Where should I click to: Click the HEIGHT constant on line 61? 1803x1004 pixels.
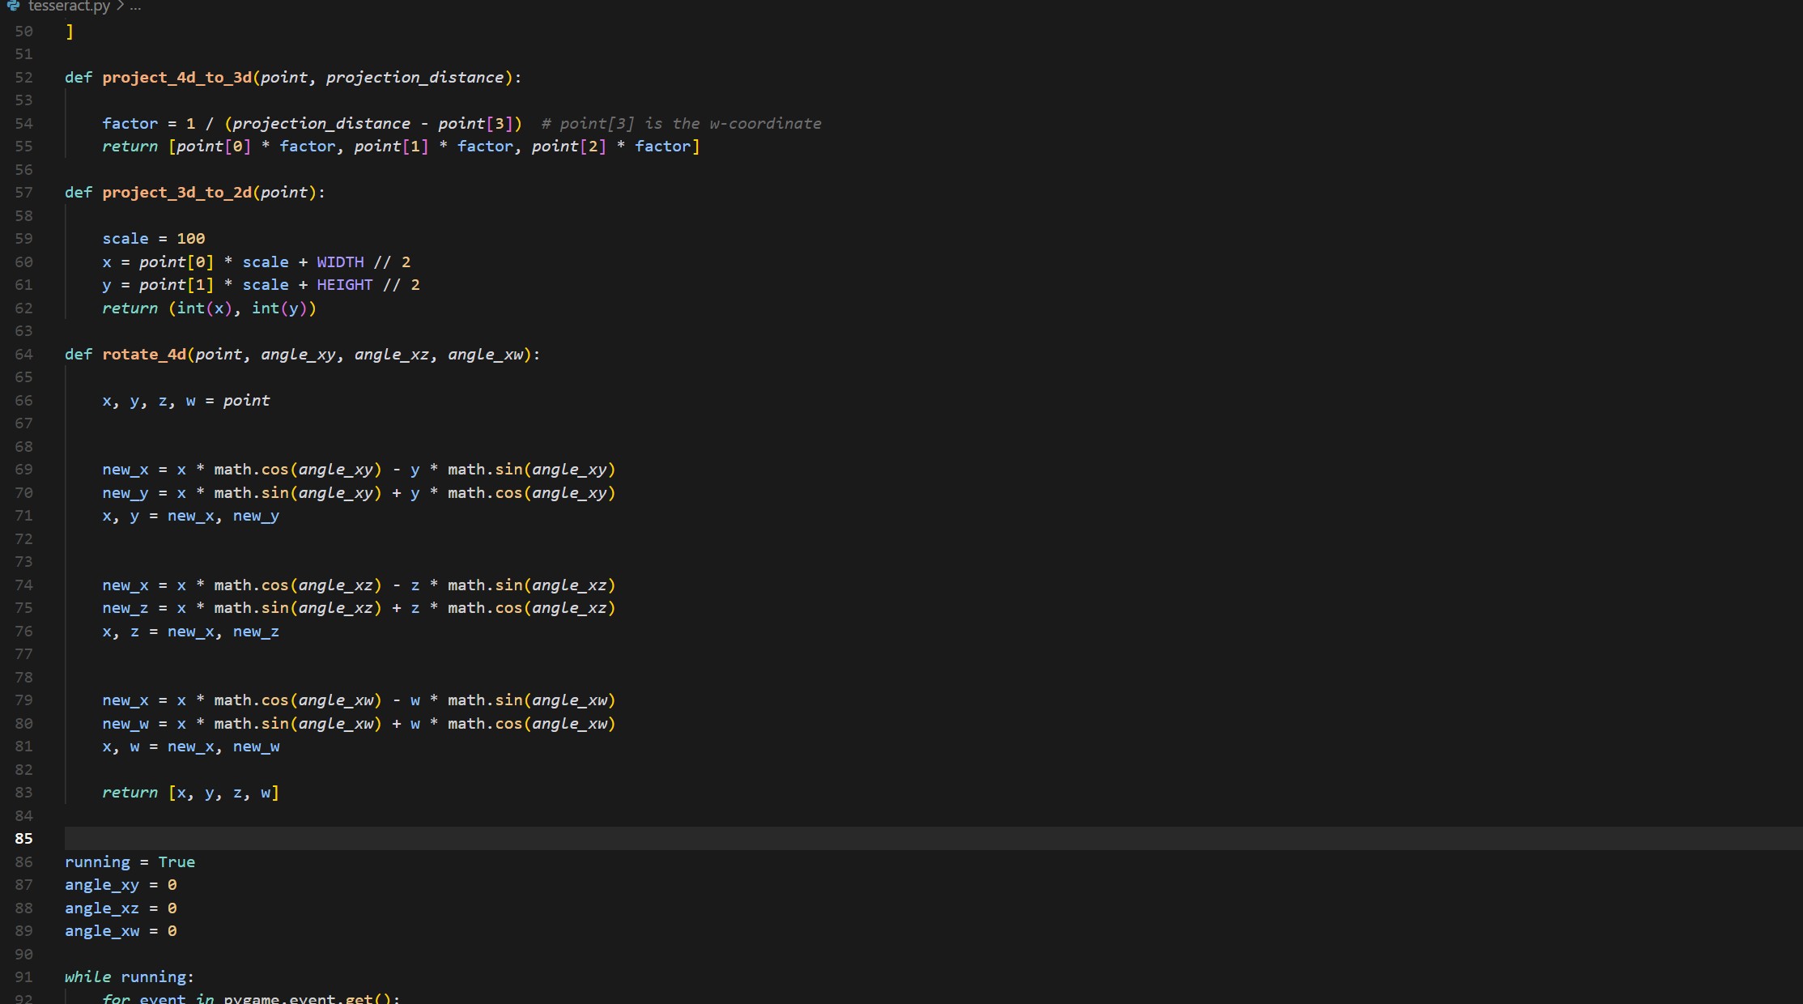pos(344,285)
